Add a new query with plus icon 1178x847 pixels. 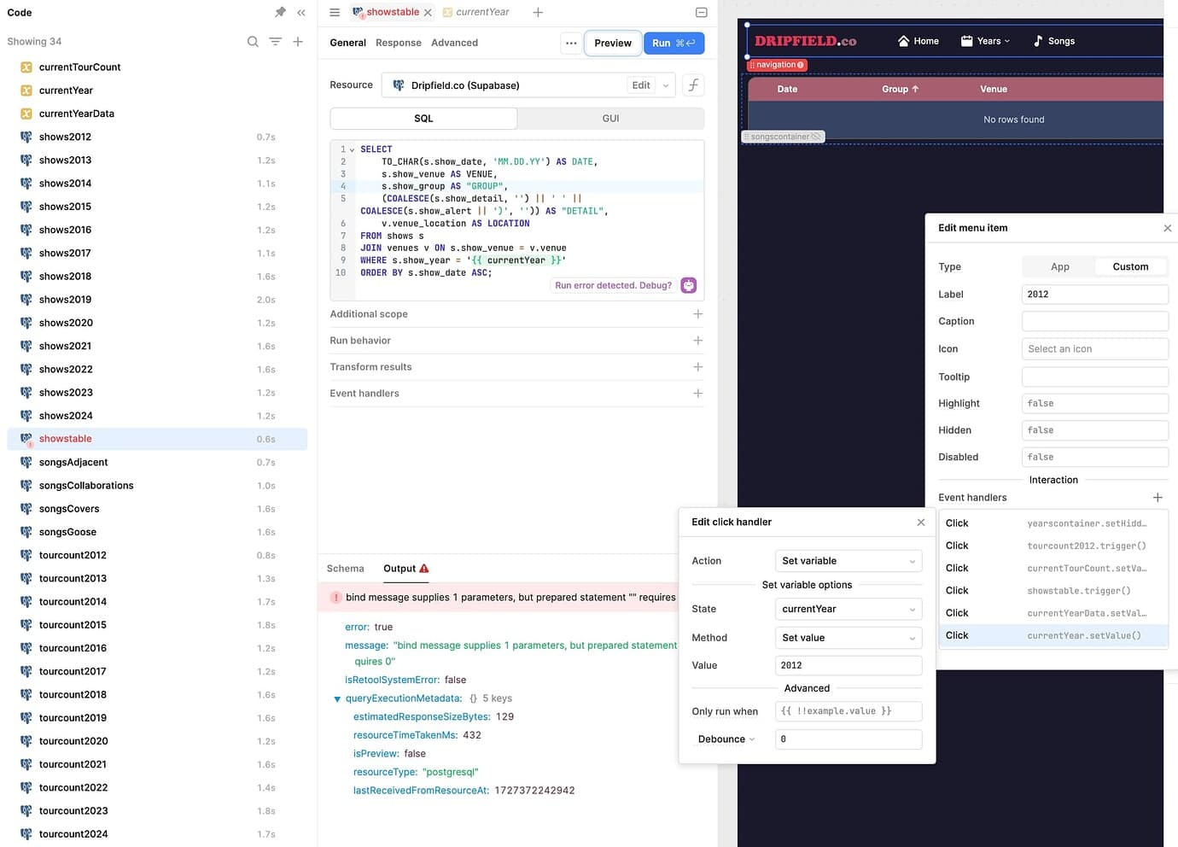coord(298,42)
